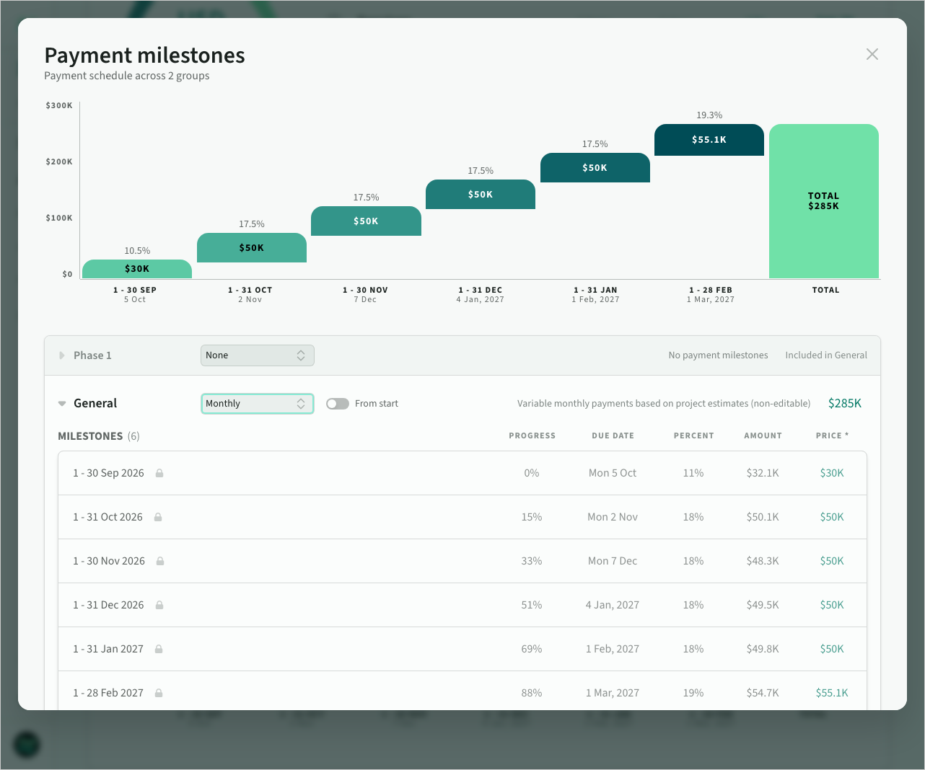Click lock icon beside 1 - 28 Feb 2027
Screen dimensions: 925x770
[159, 693]
